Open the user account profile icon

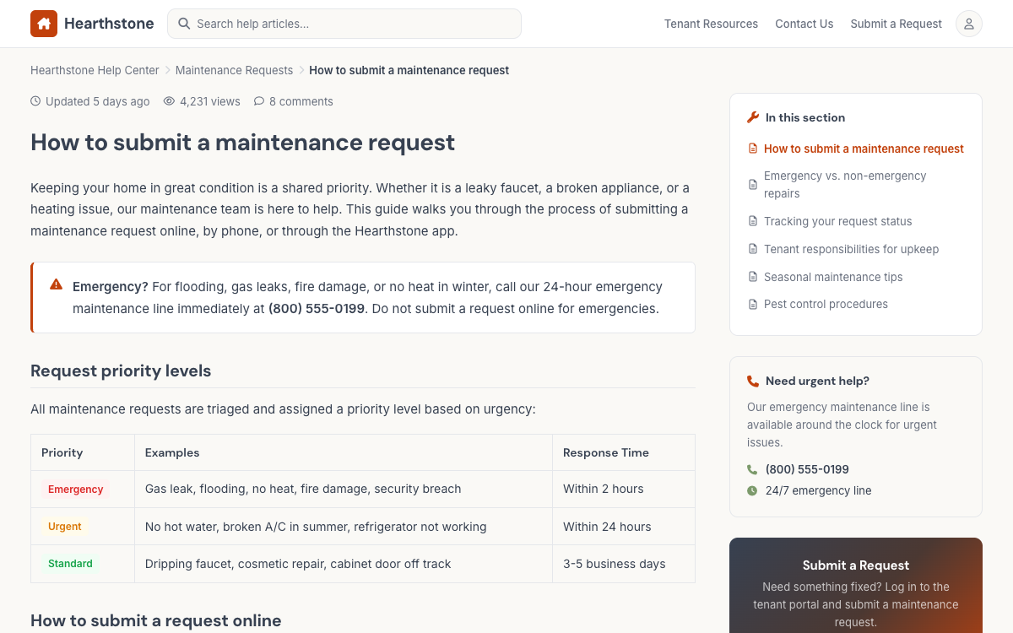click(969, 24)
